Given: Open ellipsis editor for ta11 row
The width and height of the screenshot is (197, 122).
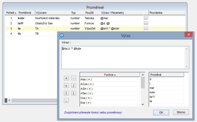Looking at the screenshot, I should (146, 23).
